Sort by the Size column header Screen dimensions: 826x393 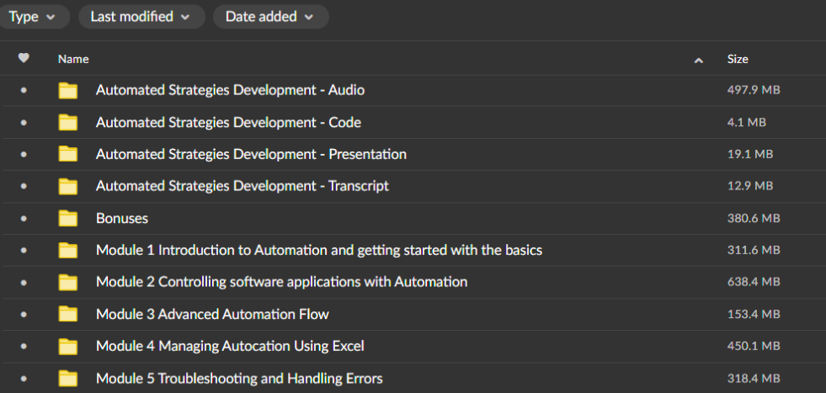tap(738, 59)
